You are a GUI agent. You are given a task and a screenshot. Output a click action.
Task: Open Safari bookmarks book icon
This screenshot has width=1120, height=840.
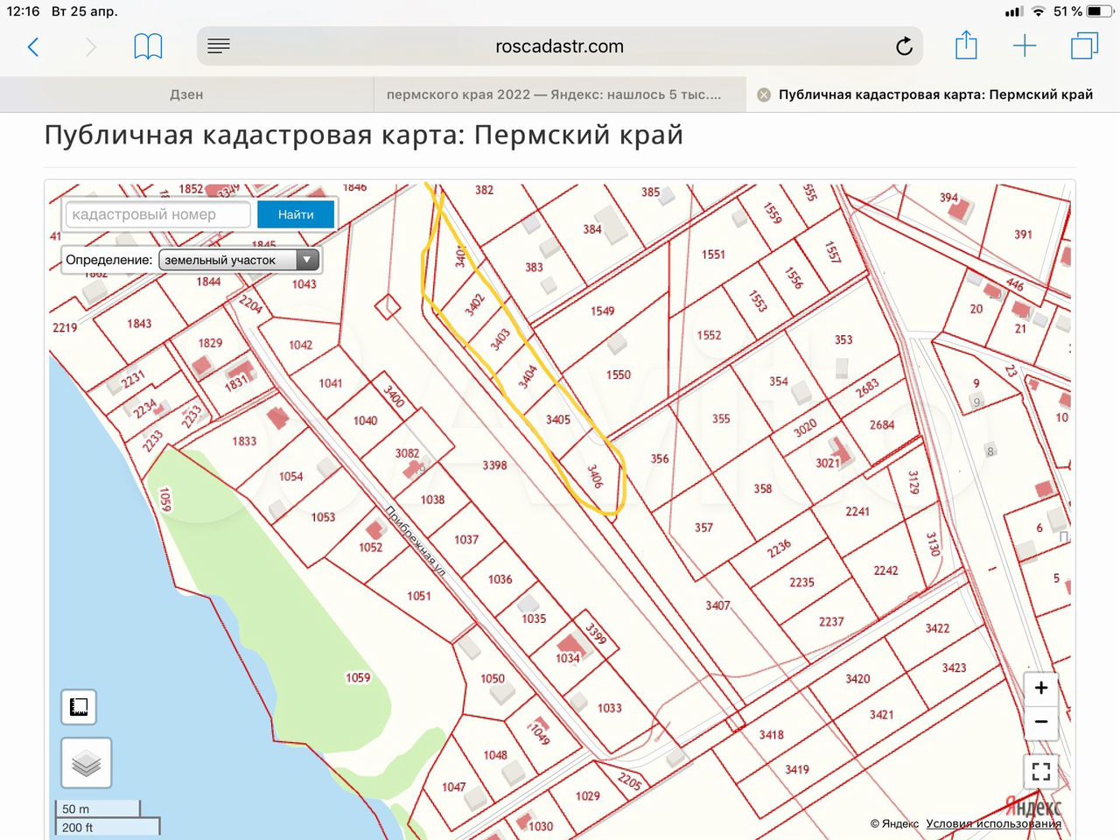(148, 47)
